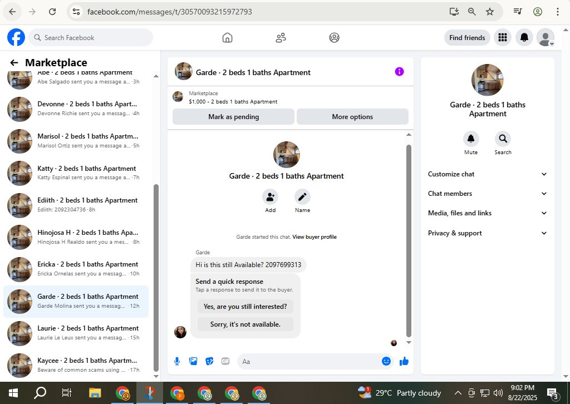Open conversation information purple icon
Screen dimensions: 570x404
tap(399, 72)
